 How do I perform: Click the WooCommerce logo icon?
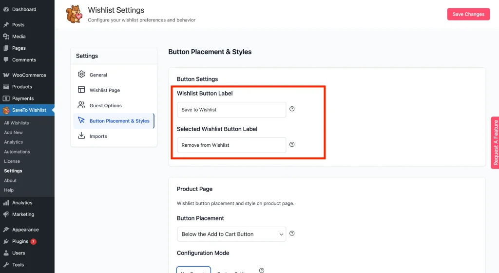pos(6,75)
